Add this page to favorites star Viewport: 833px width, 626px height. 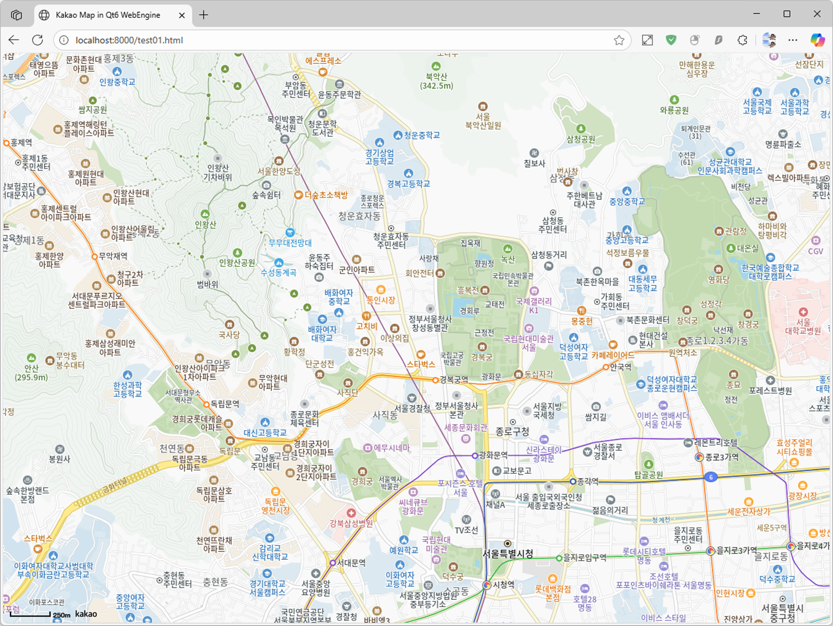(619, 40)
